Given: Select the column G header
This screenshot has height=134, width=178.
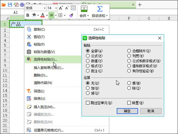Looking at the screenshot, I should [x=149, y=18].
